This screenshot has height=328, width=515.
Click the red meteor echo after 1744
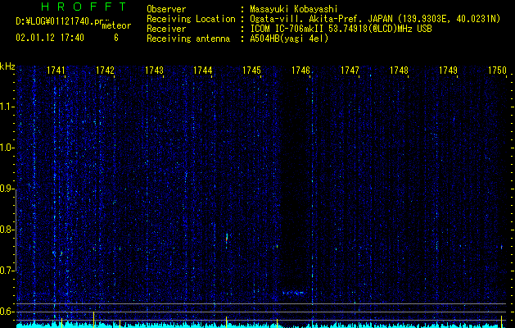[227, 239]
